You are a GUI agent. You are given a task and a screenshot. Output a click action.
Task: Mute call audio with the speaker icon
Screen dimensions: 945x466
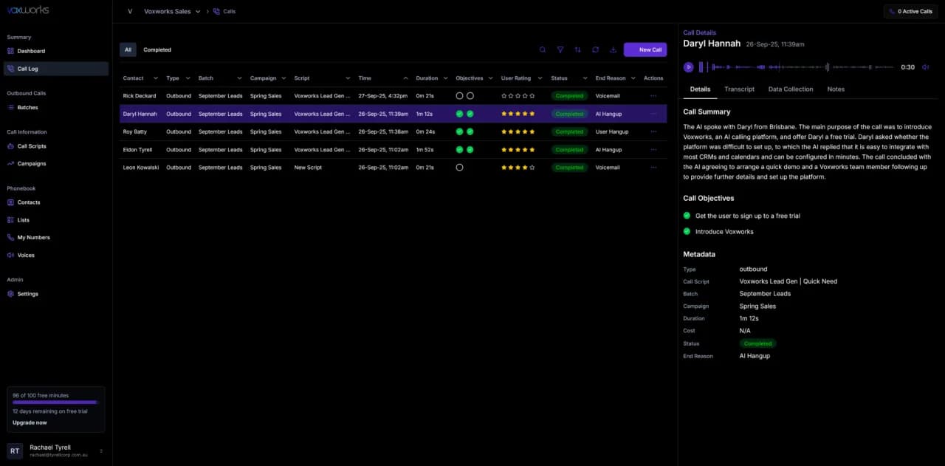pos(926,66)
